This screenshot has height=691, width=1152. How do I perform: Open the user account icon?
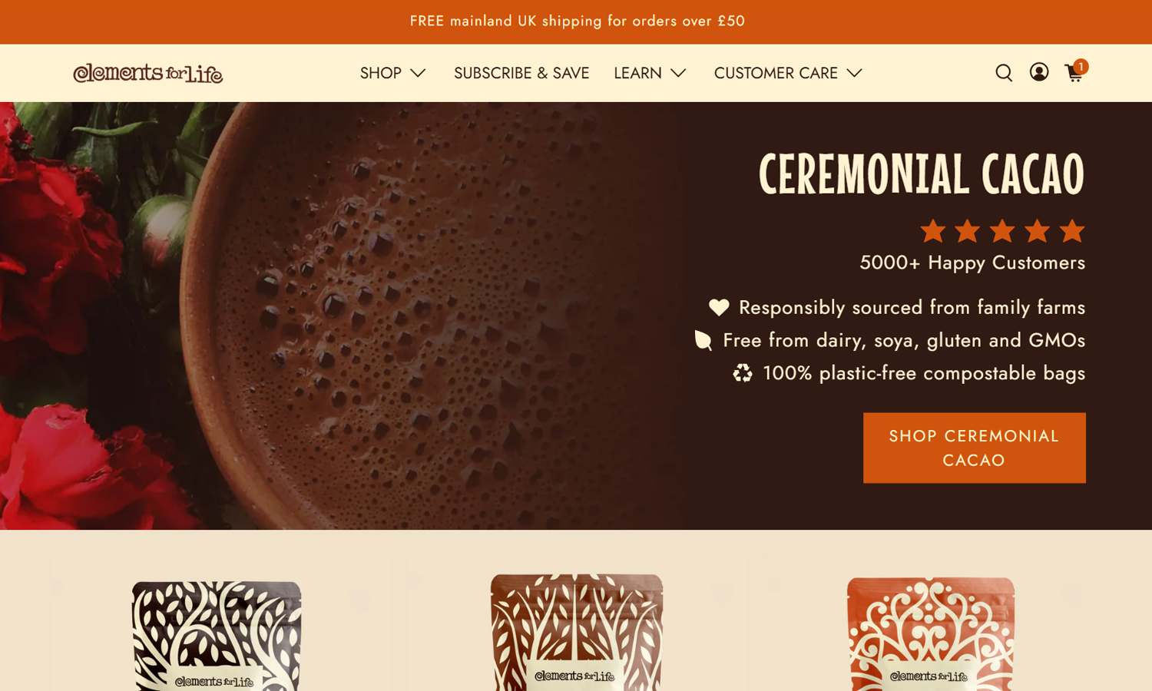coord(1039,72)
